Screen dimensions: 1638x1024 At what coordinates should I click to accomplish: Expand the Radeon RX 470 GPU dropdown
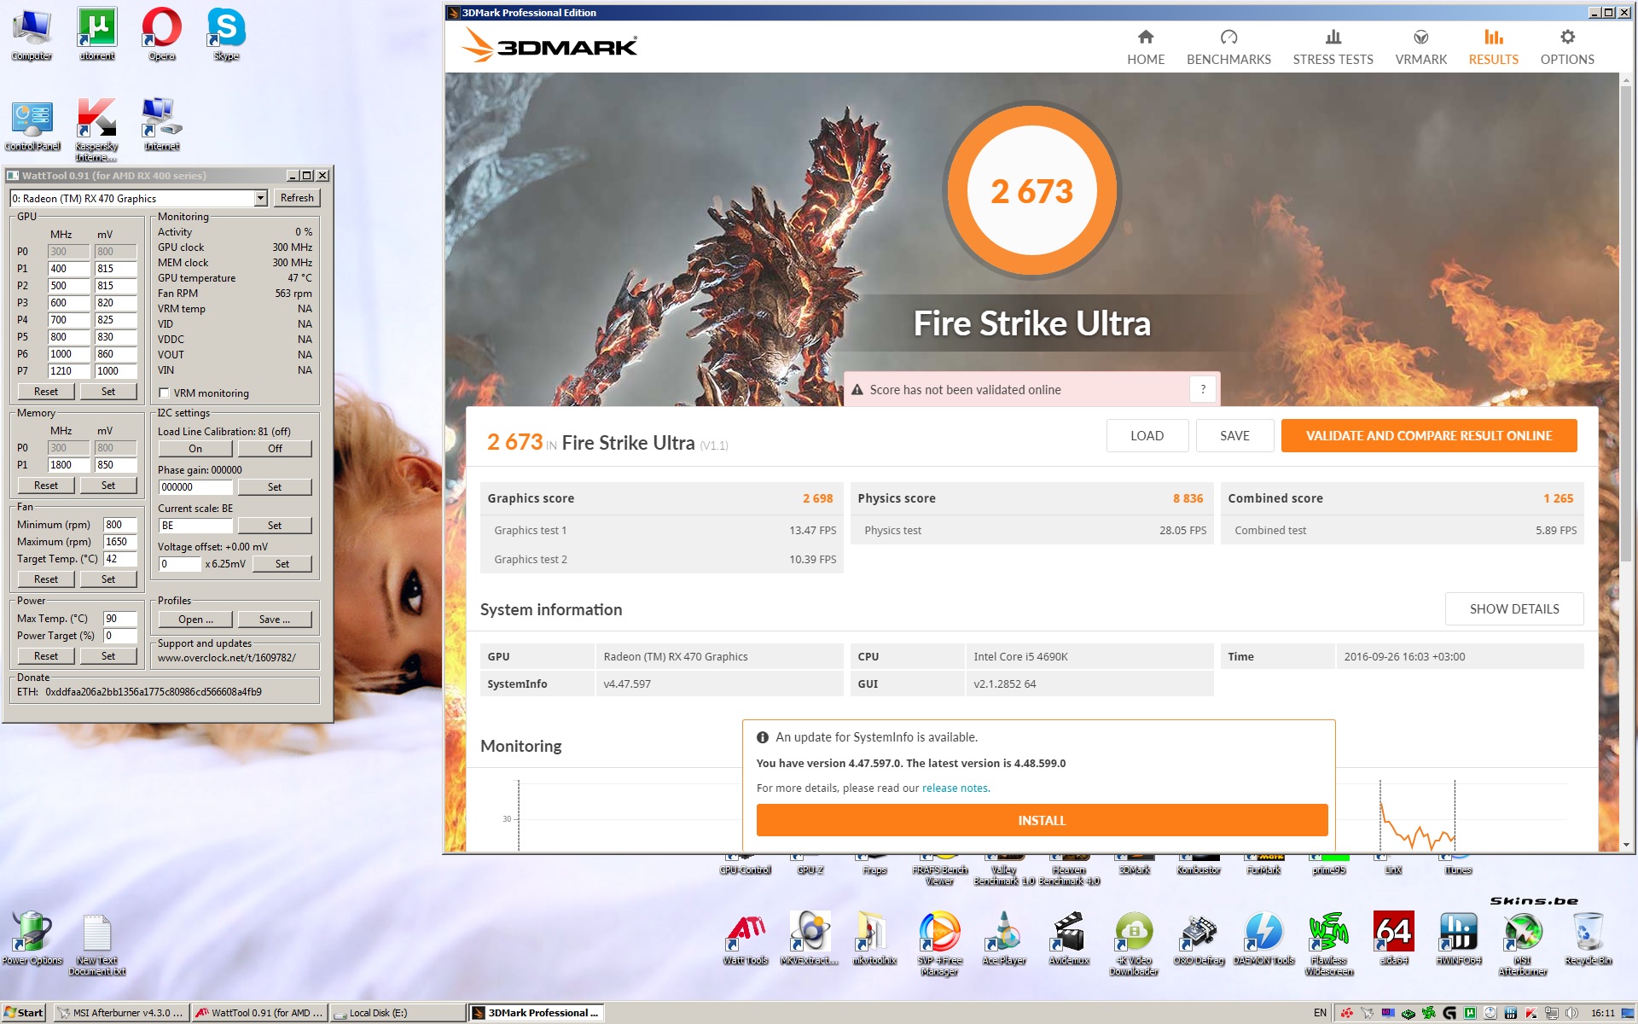point(260,199)
